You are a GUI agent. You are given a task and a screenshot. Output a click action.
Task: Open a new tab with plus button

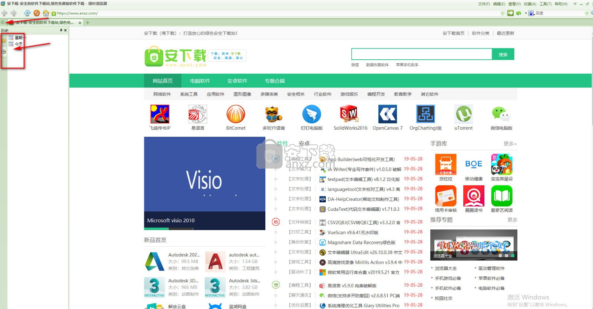pos(87,23)
